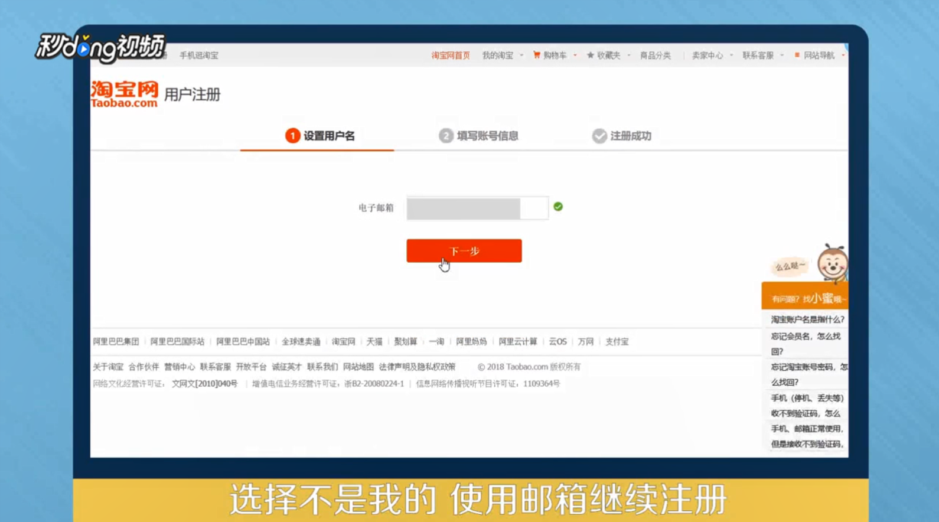Viewport: 939px width, 522px height.
Task: Select the 注册成功 step tab
Action: [x=621, y=136]
